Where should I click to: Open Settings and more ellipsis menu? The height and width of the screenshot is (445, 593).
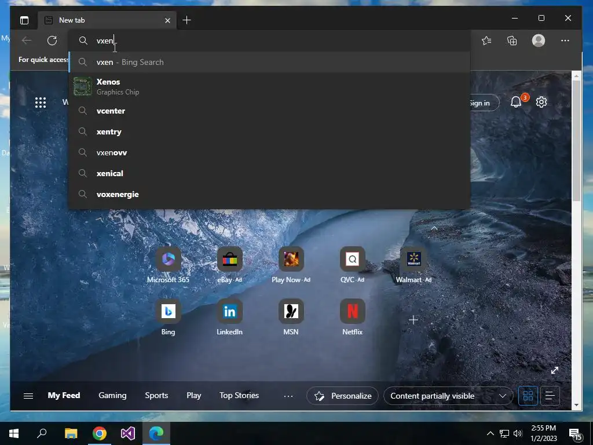pos(565,41)
